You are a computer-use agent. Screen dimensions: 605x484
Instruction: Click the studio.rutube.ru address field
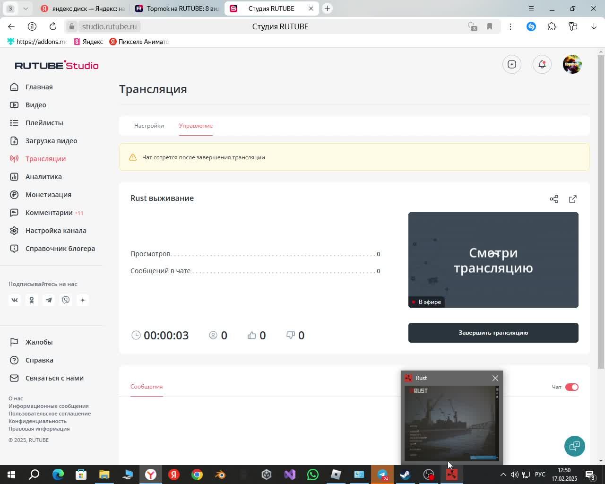[110, 26]
